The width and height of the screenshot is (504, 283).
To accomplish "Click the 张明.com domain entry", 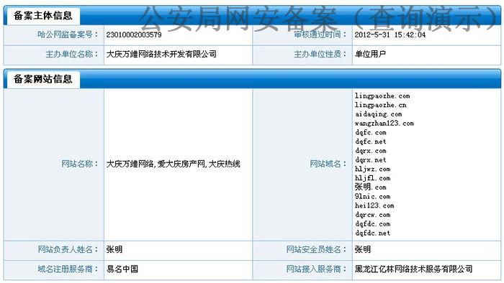I will point(371,187).
